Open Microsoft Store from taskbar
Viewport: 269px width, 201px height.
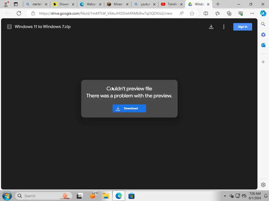tap(131, 196)
